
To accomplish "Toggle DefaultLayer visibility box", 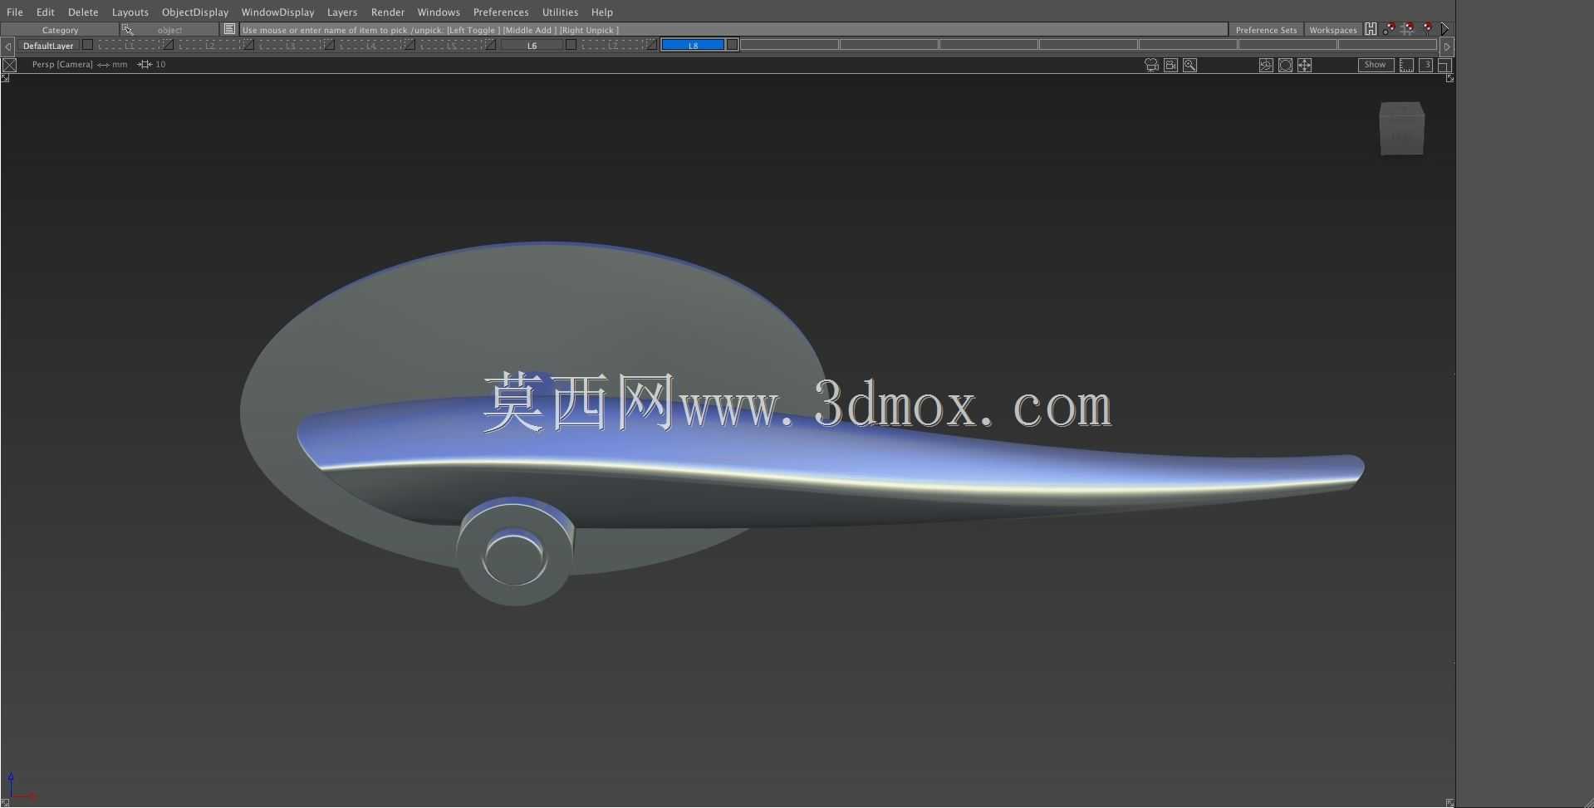I will pos(87,45).
